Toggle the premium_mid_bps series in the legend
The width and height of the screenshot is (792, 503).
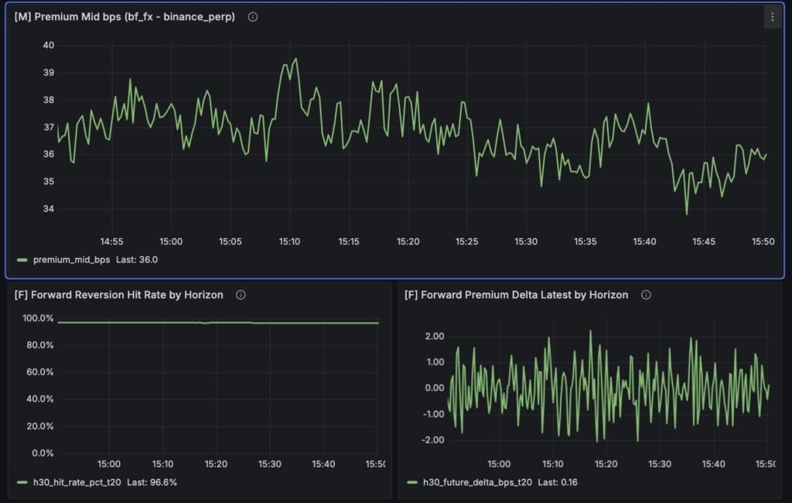pyautogui.click(x=71, y=260)
